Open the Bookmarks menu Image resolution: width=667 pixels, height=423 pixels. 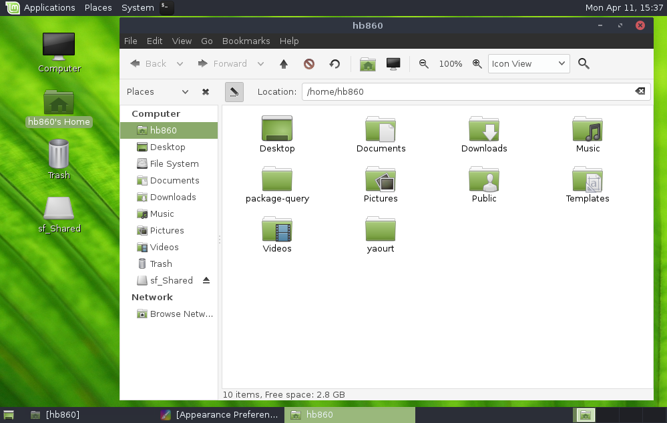[246, 41]
